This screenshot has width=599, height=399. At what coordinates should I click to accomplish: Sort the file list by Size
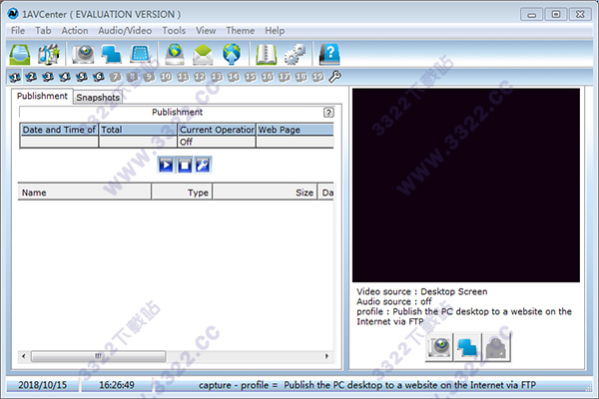point(265,193)
